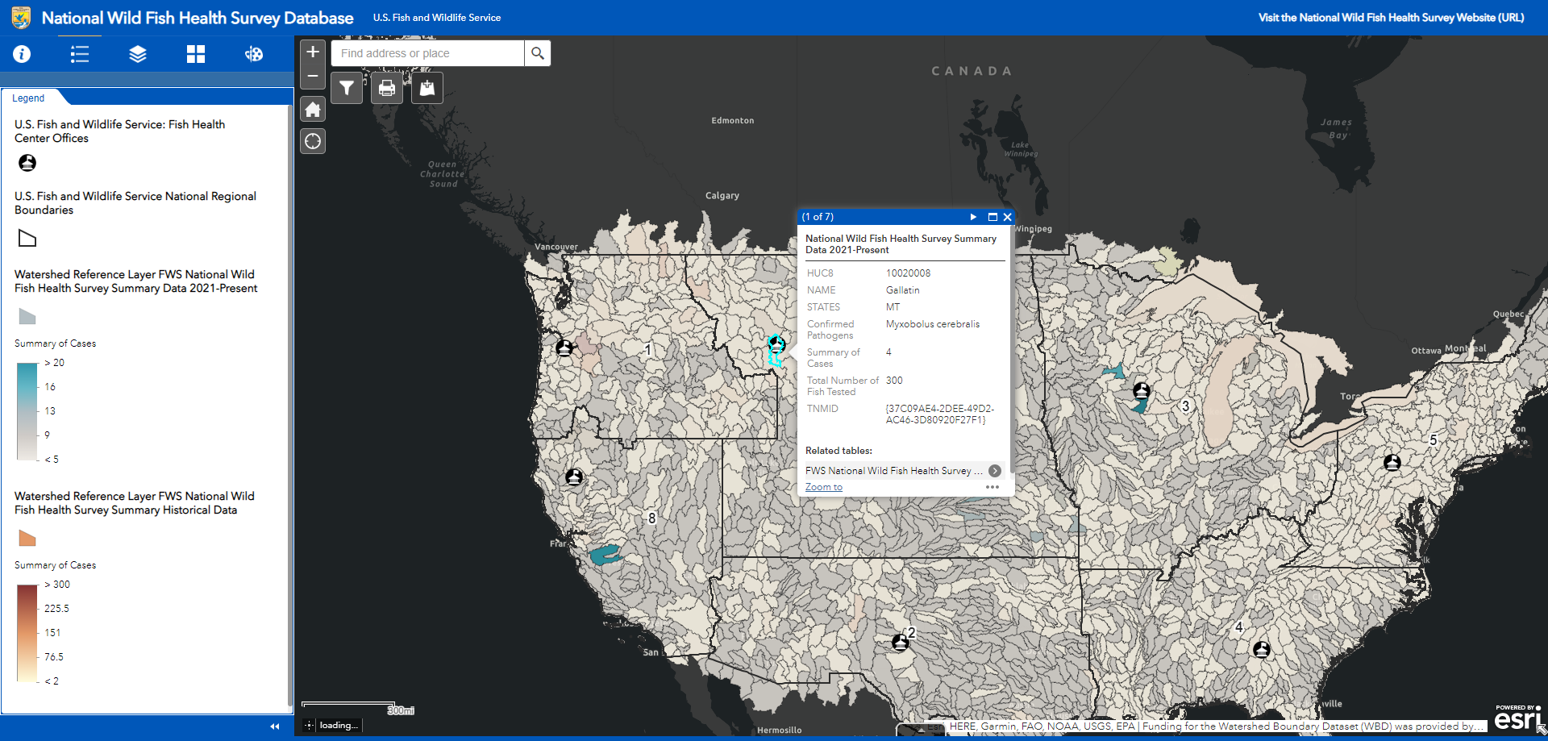This screenshot has width=1548, height=741.
Task: Zoom out on the map
Action: pos(313,76)
